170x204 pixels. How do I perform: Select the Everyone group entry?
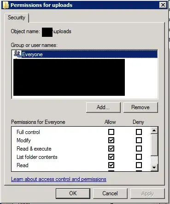[x=85, y=54]
